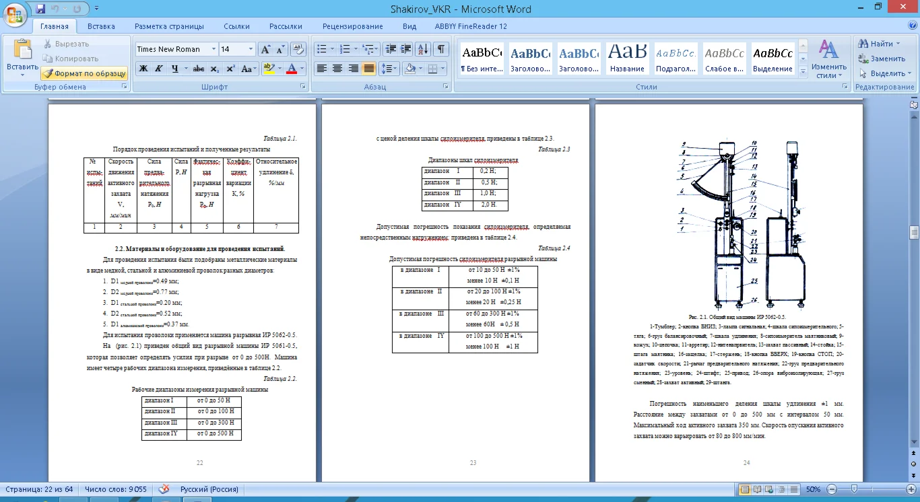Copy selection with Копировать

tap(71, 59)
